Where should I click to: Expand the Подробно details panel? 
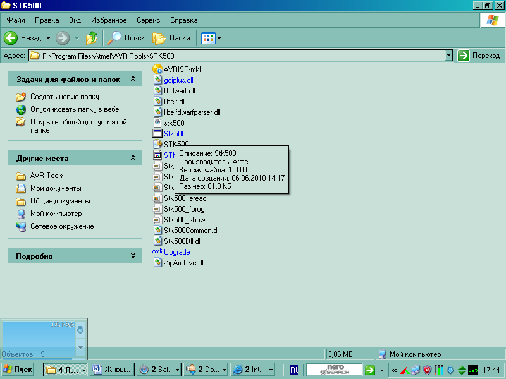pyautogui.click(x=133, y=256)
